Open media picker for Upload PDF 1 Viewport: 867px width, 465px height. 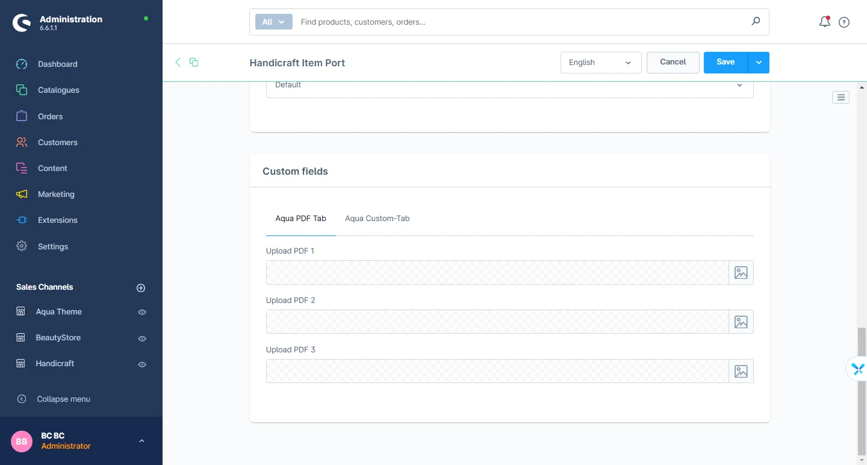(741, 273)
